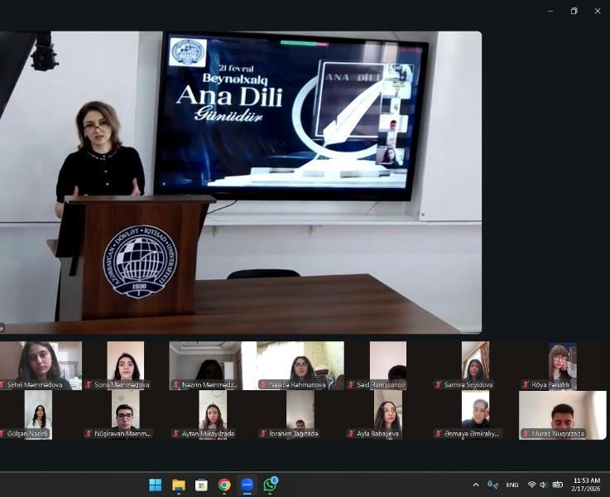Click the Wi-Fi network icon in system tray
This screenshot has width=610, height=497.
click(x=531, y=485)
